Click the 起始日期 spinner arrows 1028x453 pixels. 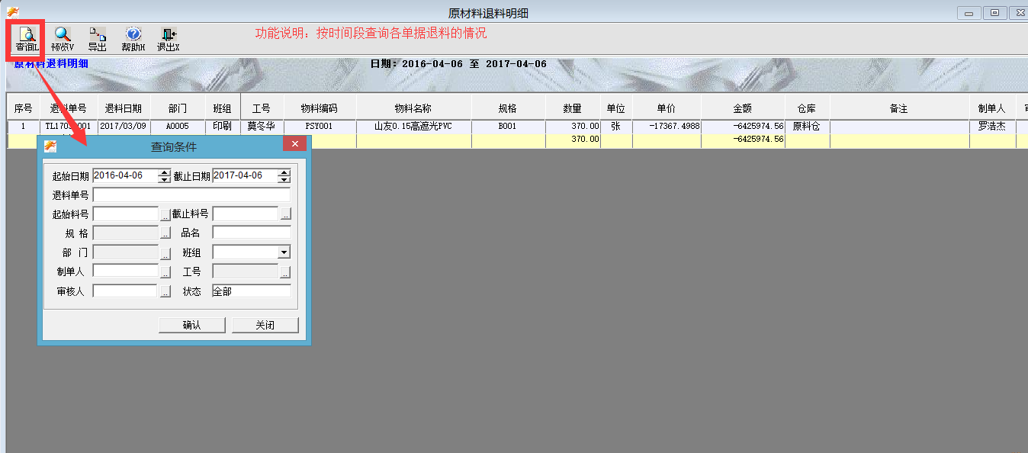coord(165,176)
